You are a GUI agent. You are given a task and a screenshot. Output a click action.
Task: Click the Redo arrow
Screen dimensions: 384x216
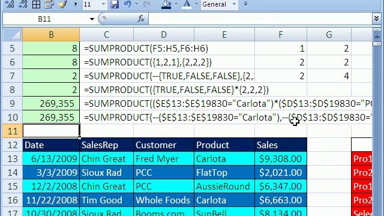(146, 4)
